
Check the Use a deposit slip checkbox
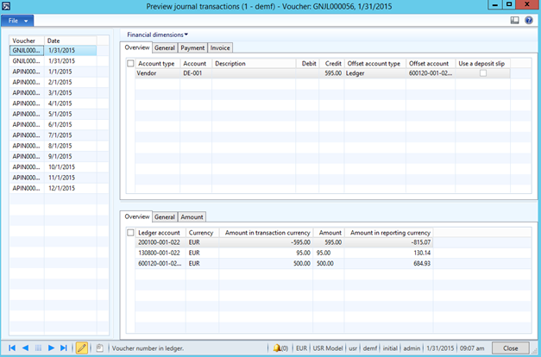click(482, 74)
